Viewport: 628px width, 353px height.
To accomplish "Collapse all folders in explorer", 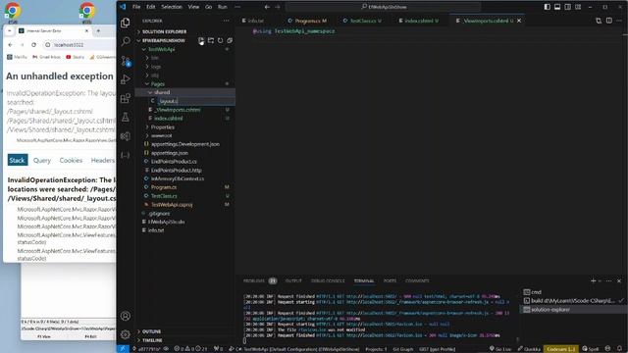I will pos(230,40).
